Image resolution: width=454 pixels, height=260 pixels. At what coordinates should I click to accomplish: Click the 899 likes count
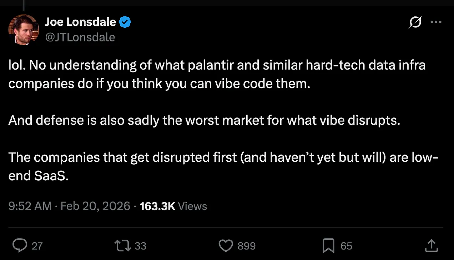[246, 245]
